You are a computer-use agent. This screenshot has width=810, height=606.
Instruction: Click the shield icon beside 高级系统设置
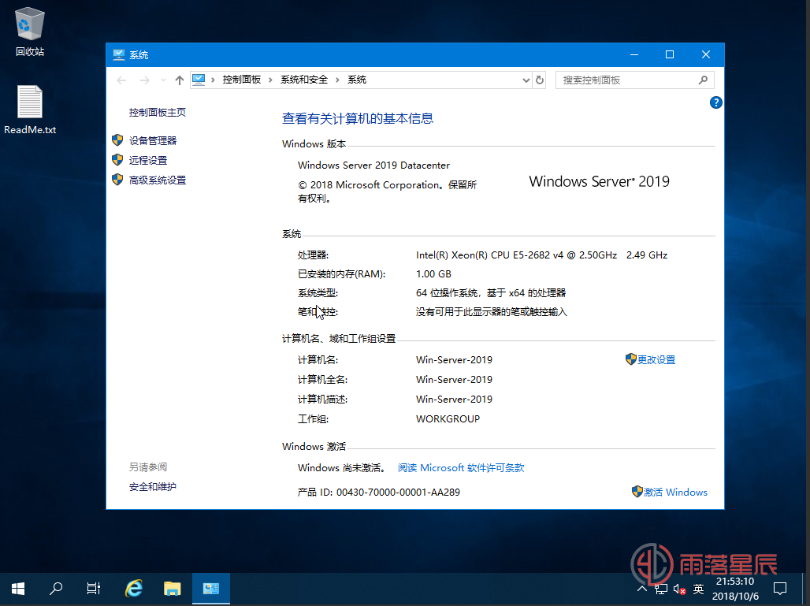click(117, 179)
